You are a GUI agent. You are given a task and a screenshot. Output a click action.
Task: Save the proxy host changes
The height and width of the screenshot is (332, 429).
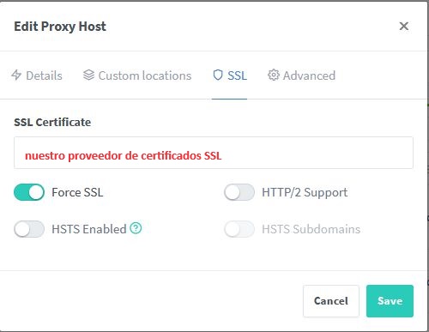(390, 301)
